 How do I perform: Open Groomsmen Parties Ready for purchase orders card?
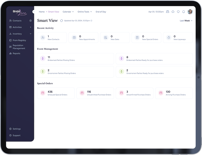pyautogui.click(x=154, y=72)
